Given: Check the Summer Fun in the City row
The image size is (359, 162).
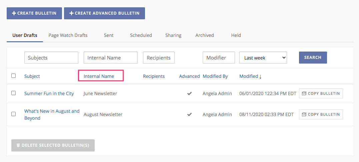Looking at the screenshot, I should 14,93.
